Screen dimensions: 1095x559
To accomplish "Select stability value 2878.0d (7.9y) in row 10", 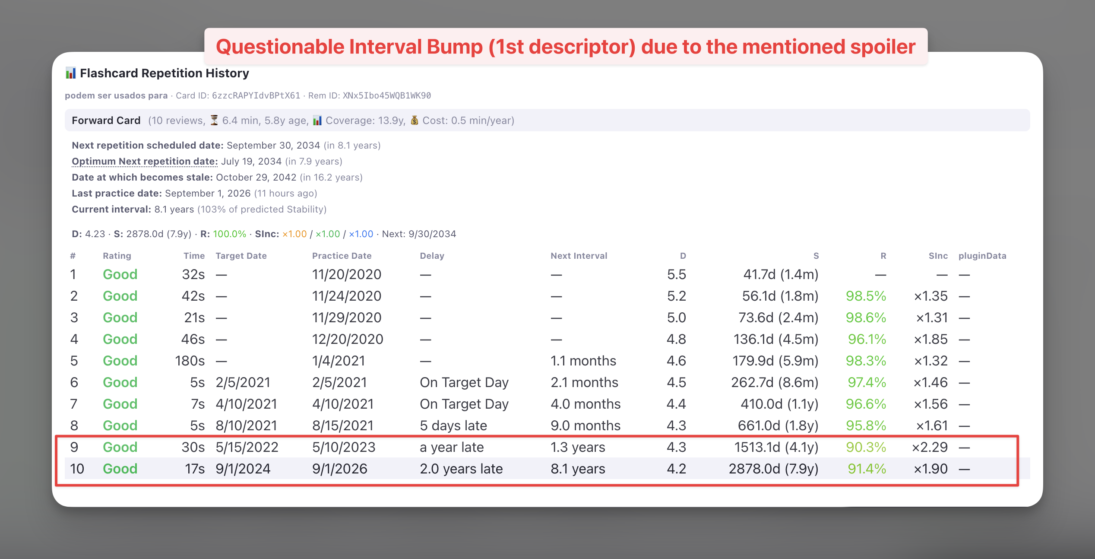I will tap(774, 469).
